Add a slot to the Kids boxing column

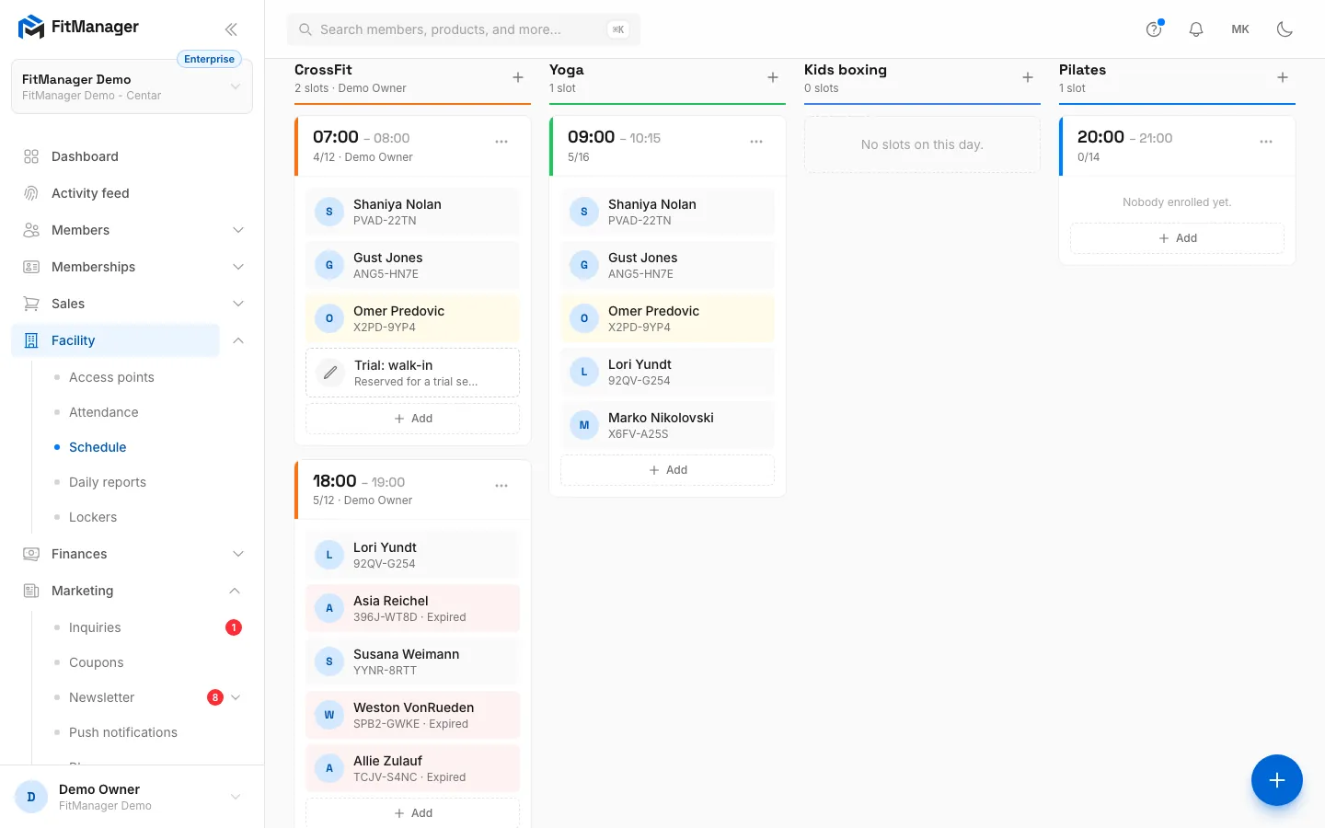coord(1028,77)
